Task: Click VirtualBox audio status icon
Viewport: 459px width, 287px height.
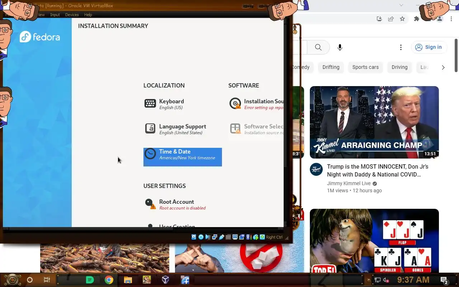Action: click(208, 237)
